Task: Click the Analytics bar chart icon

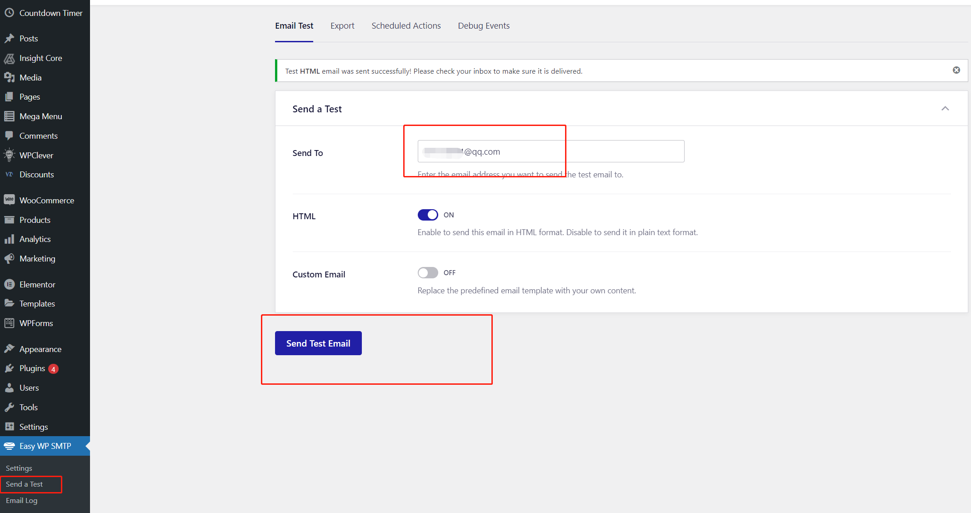Action: (x=9, y=239)
